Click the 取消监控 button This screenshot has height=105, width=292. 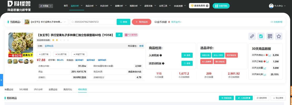[142, 22]
